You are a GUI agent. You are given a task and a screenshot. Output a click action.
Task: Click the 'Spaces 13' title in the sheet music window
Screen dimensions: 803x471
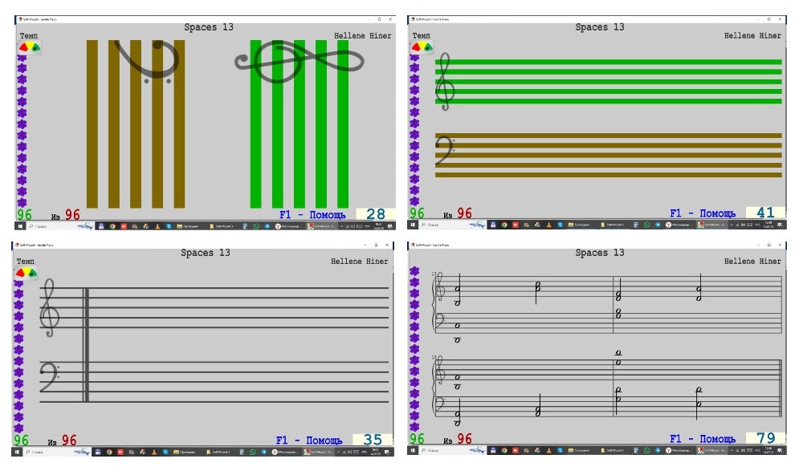coord(600,253)
